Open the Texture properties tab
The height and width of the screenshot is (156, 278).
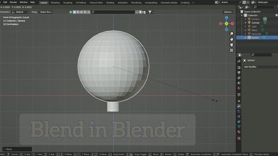pos(239,138)
